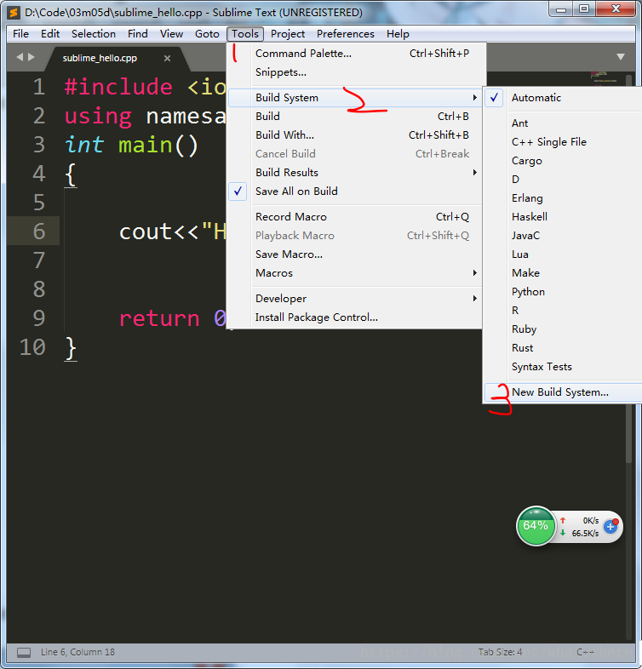Screen dimensions: 642x669
Task: Click line number 10 in gutter
Action: click(32, 347)
